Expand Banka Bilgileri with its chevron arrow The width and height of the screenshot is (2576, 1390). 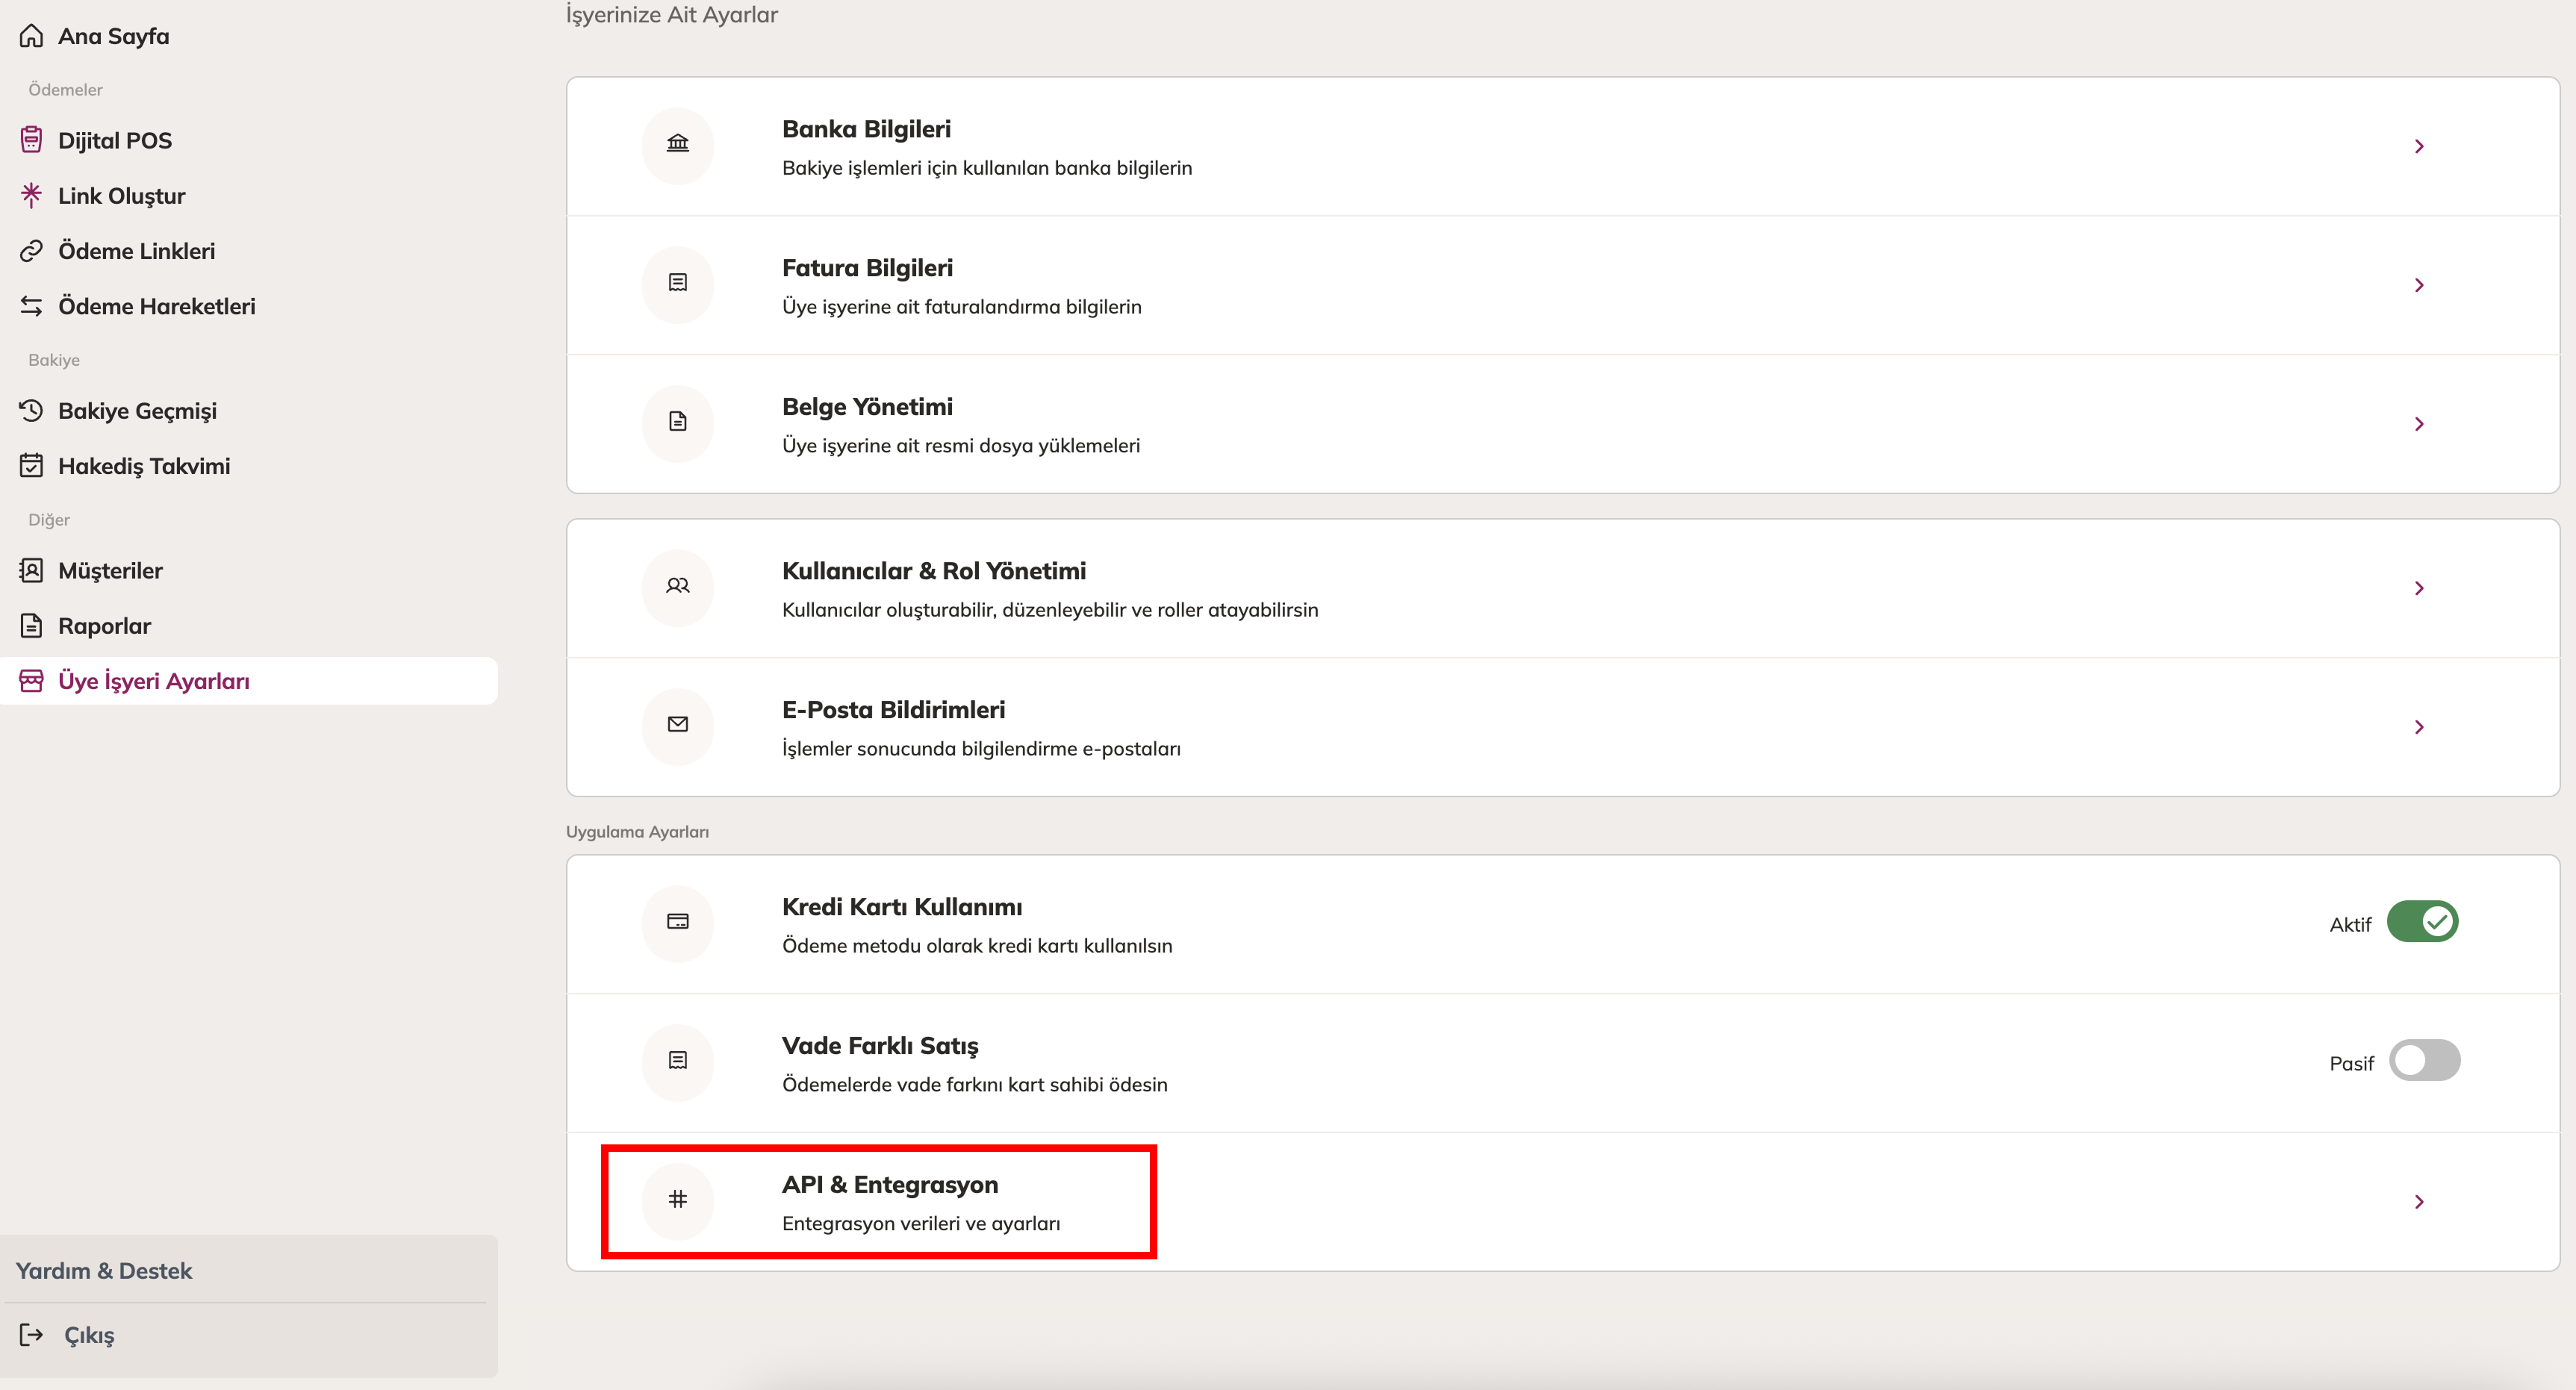[2419, 146]
